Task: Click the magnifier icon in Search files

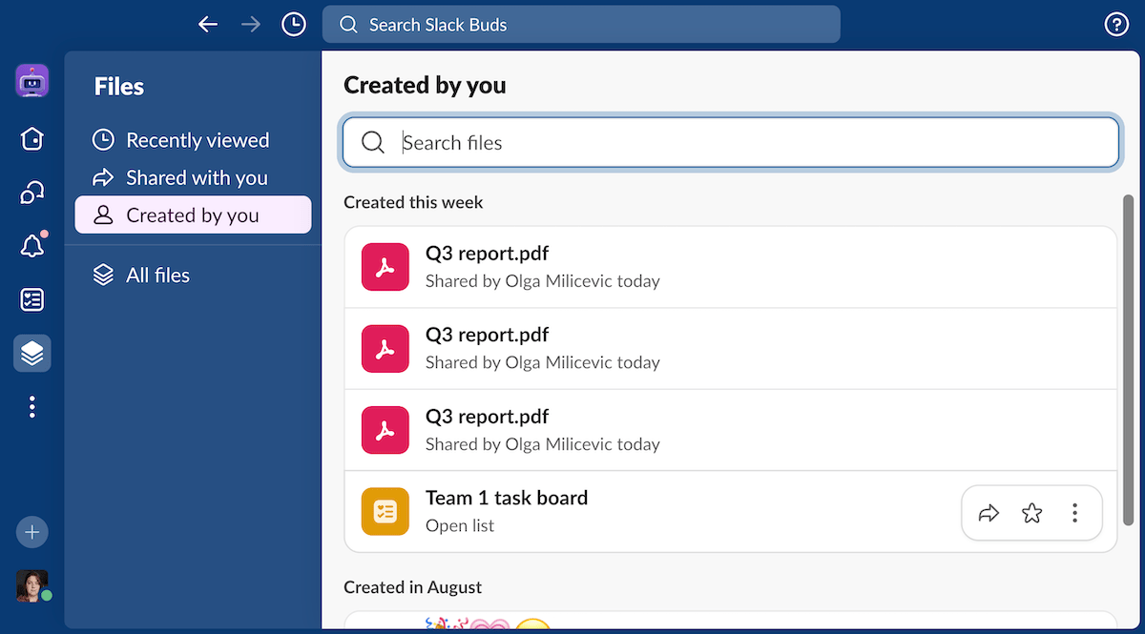Action: click(373, 143)
